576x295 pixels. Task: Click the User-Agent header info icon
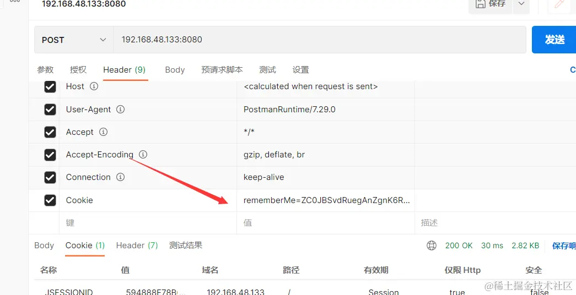coord(120,110)
